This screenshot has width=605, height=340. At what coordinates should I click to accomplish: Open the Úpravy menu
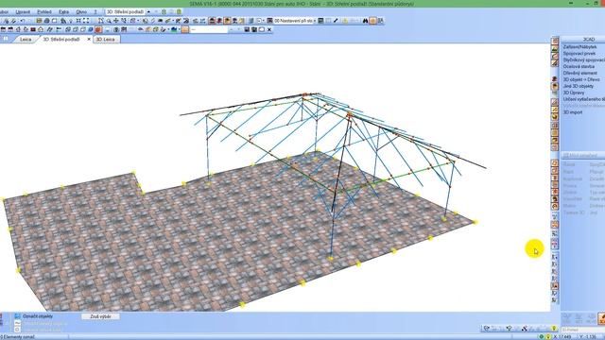tap(23, 12)
